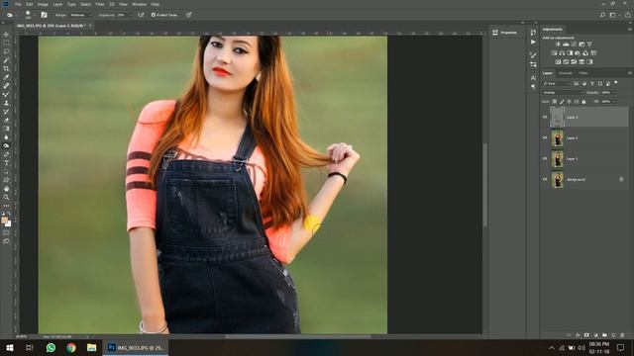Toggle lock transparent pixels
The height and width of the screenshot is (356, 634).
555,101
